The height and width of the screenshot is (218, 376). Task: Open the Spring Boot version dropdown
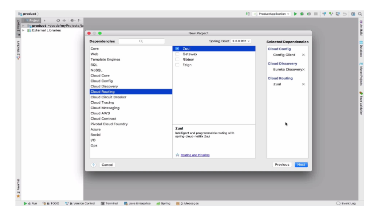tap(241, 41)
